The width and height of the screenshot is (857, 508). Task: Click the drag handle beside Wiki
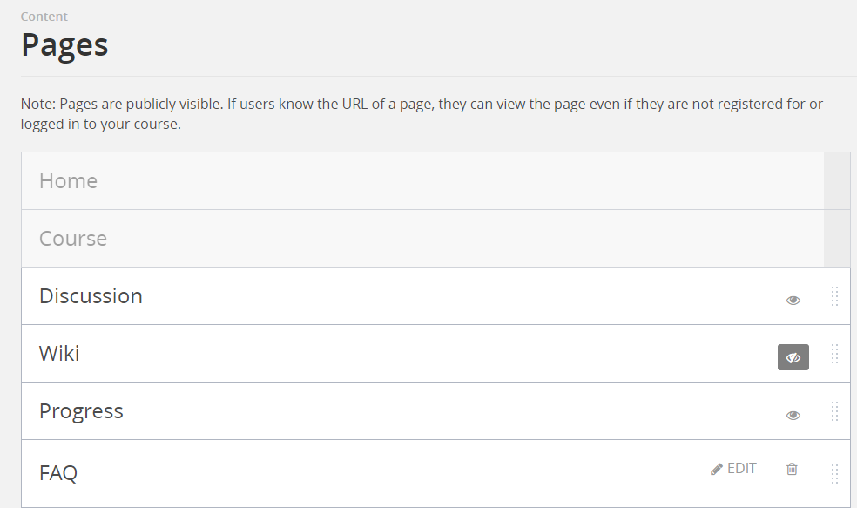point(834,354)
